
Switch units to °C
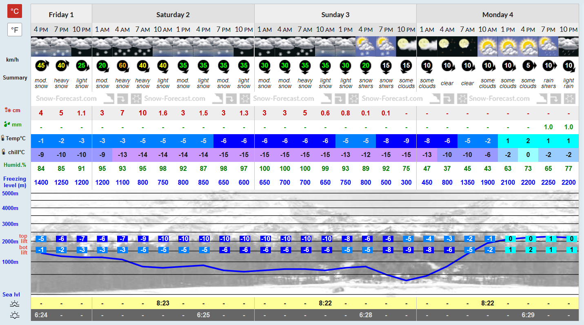click(15, 11)
